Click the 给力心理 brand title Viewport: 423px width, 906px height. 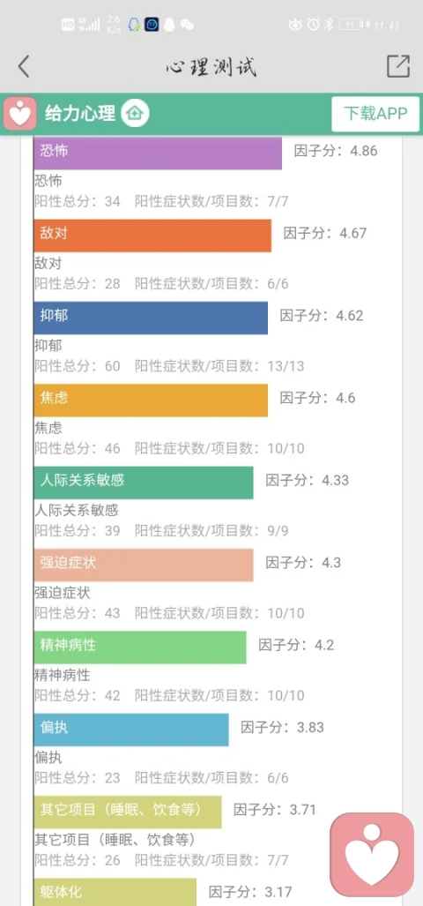80,113
